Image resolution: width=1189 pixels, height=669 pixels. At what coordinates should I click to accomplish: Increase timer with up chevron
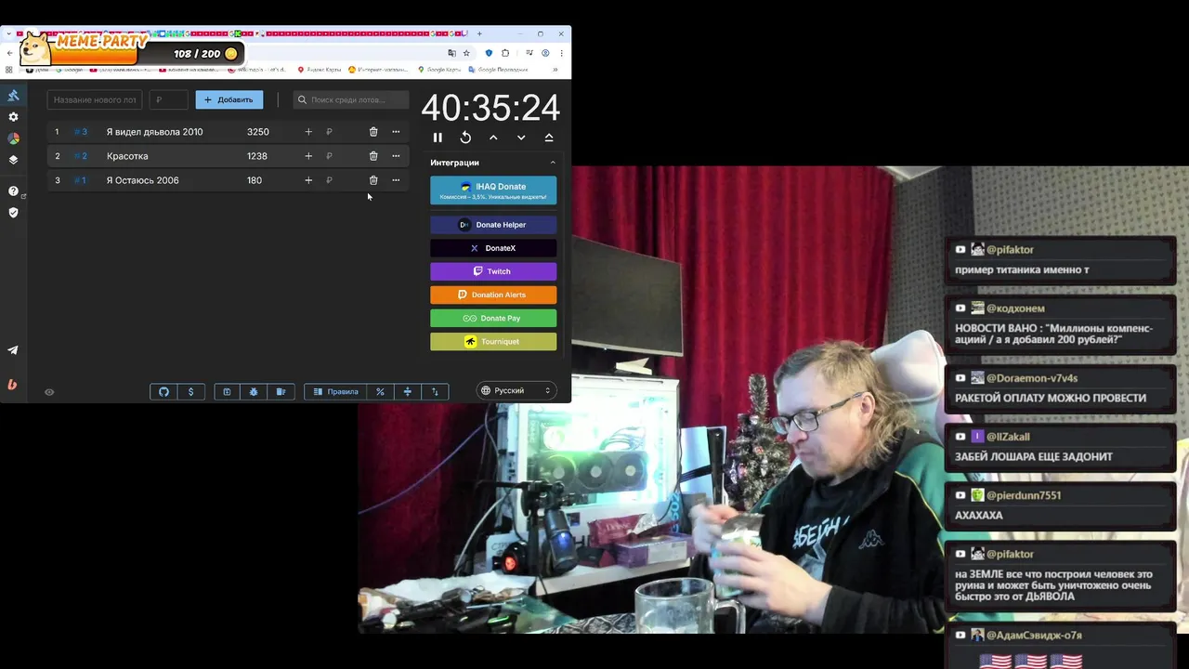[493, 138]
